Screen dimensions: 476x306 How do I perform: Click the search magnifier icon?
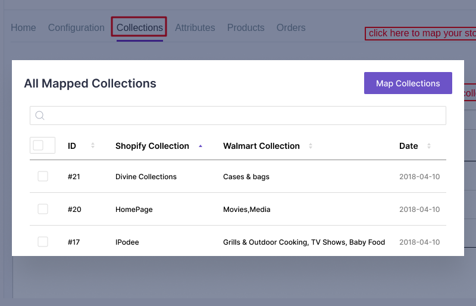point(40,115)
